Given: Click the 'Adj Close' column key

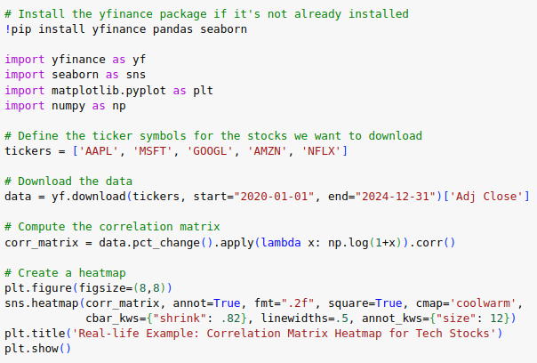Looking at the screenshot, I should point(486,197).
